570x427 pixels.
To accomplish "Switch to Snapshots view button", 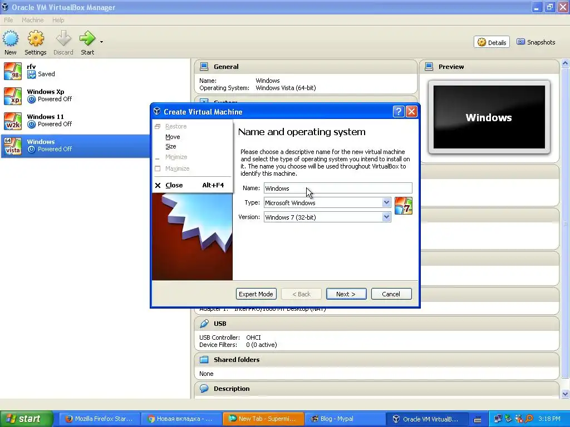I will point(536,42).
